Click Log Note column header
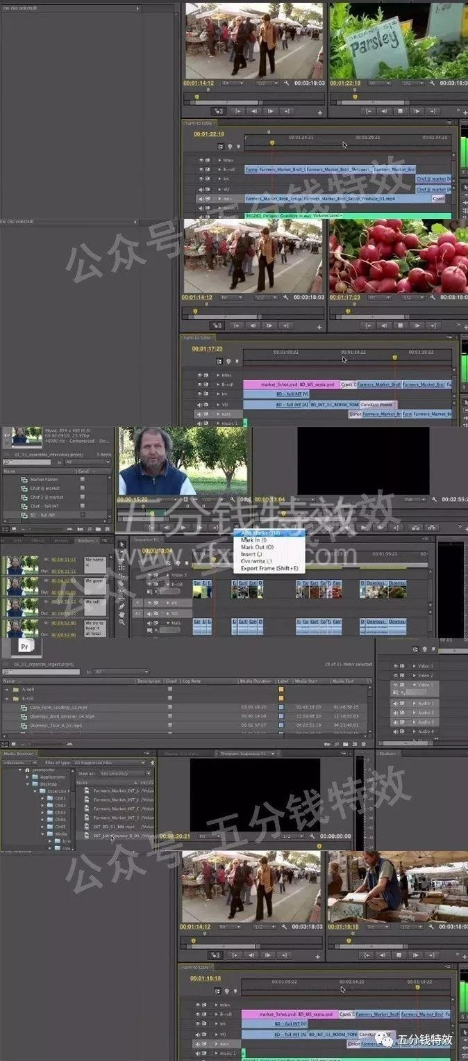Viewport: 468px width, 1061px height. pos(192,681)
